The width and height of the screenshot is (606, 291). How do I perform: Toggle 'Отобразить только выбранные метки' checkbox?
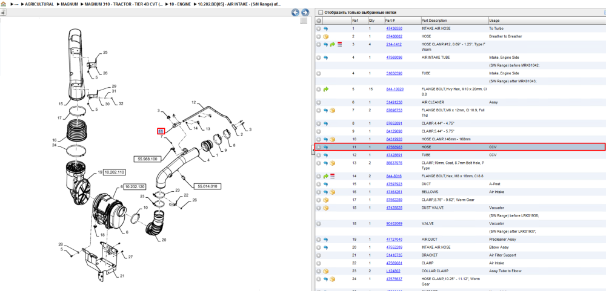point(320,12)
